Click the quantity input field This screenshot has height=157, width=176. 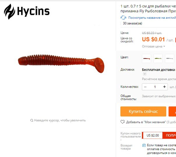click(155, 87)
